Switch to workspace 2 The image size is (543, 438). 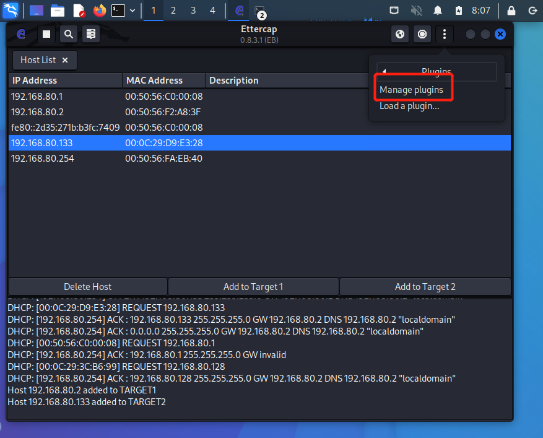173,11
